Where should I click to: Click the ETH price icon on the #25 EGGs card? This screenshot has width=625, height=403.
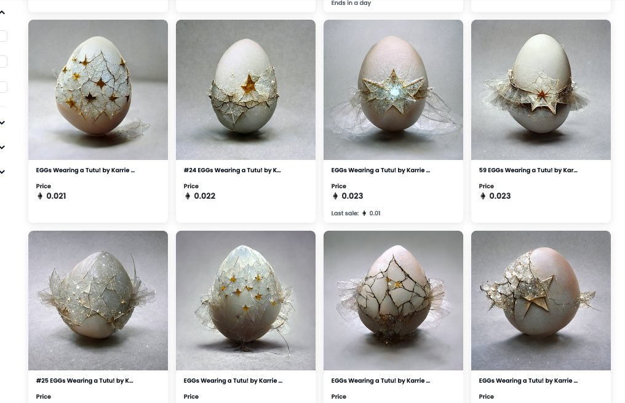click(40, 402)
